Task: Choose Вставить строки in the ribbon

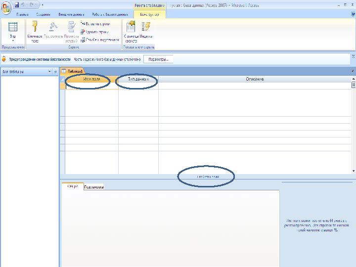Action: click(95, 24)
